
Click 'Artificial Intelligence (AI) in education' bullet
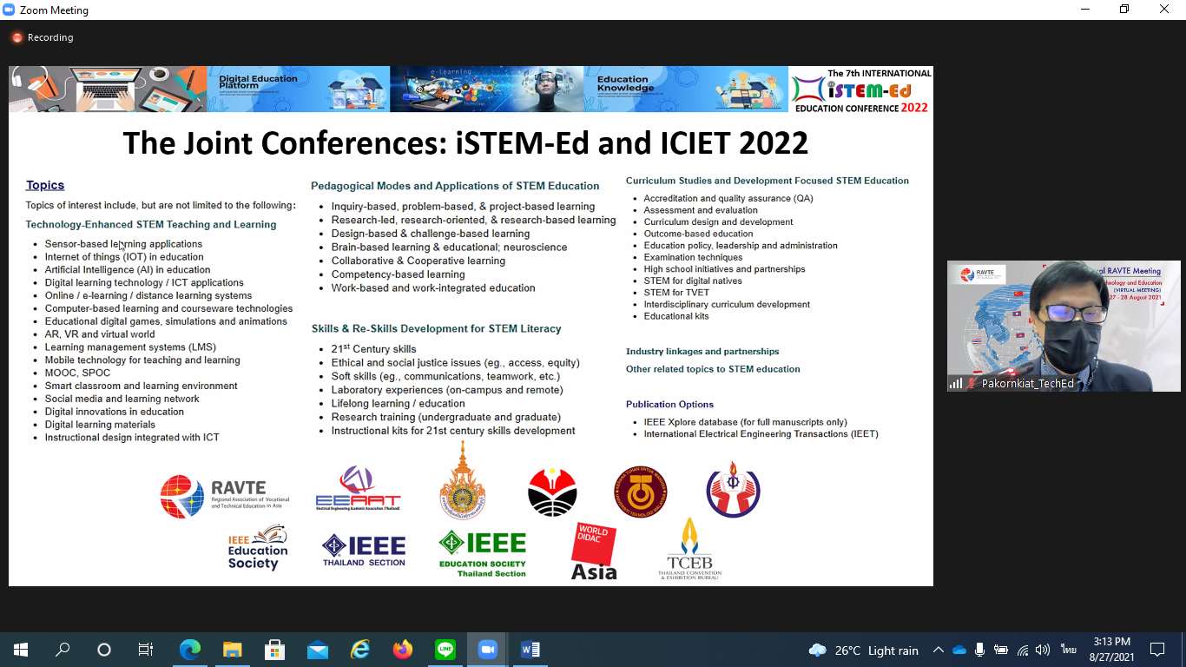pyautogui.click(x=128, y=270)
